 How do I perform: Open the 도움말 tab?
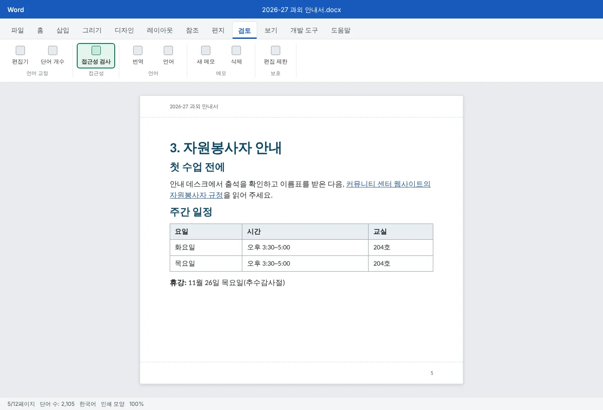click(x=341, y=31)
